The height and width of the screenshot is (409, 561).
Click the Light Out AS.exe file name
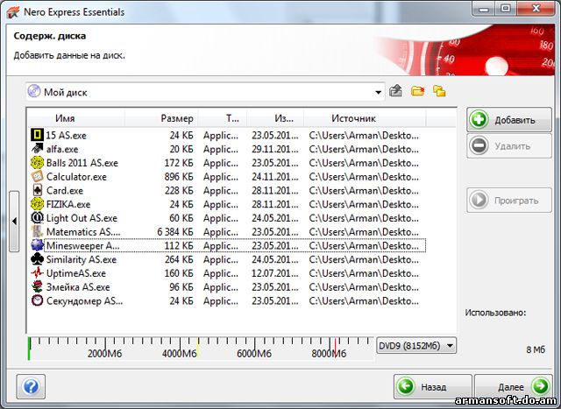(82, 218)
